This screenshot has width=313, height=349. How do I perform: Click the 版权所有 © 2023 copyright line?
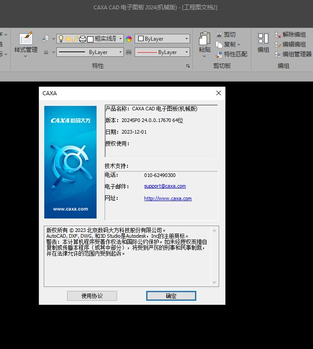click(106, 230)
